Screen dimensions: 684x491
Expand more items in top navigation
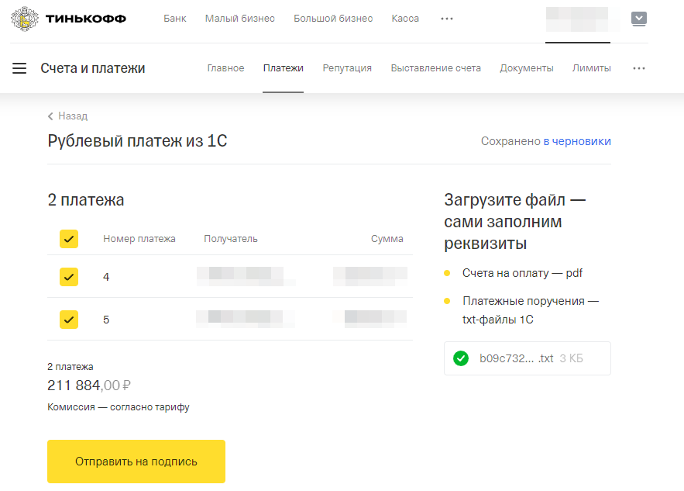point(447,19)
